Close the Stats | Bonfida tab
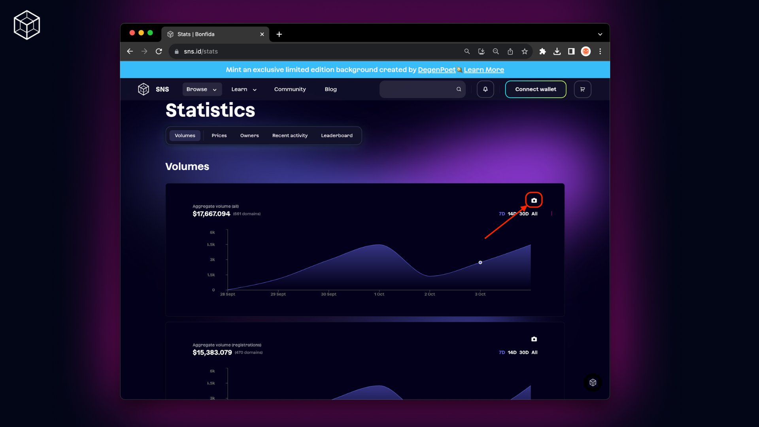 tap(262, 34)
